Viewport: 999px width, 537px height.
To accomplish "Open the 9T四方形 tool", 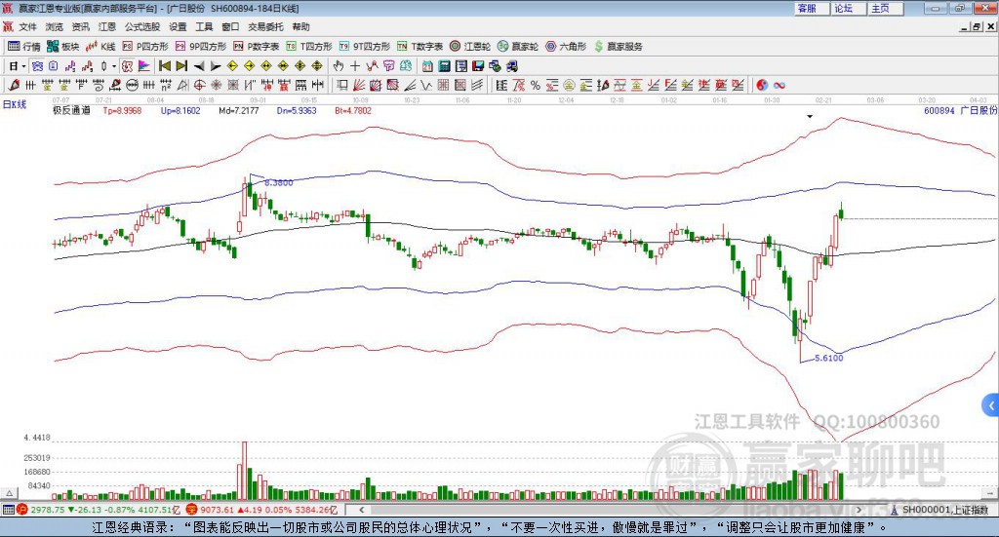I will click(x=365, y=47).
